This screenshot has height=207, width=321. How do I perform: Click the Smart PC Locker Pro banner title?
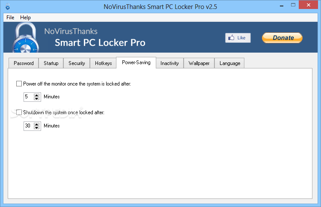100,43
